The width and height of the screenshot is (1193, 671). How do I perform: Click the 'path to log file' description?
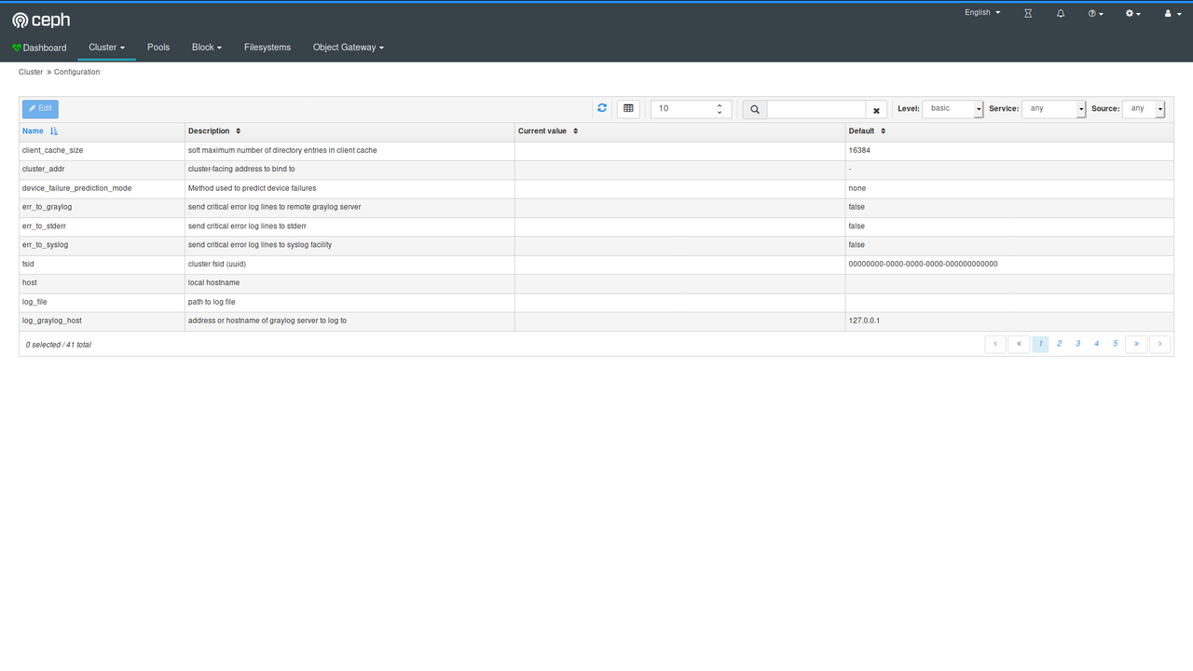212,302
